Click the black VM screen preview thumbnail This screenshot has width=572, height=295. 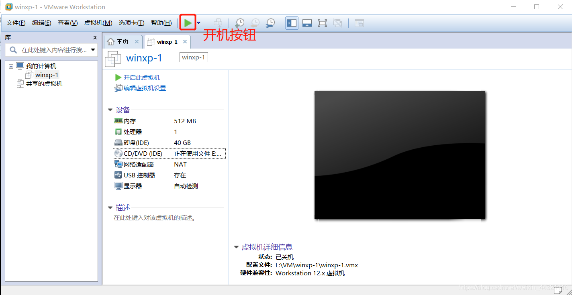click(x=400, y=155)
